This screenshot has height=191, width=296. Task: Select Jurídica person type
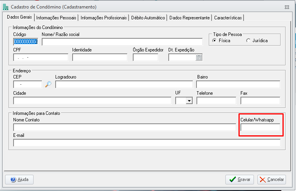[248, 41]
